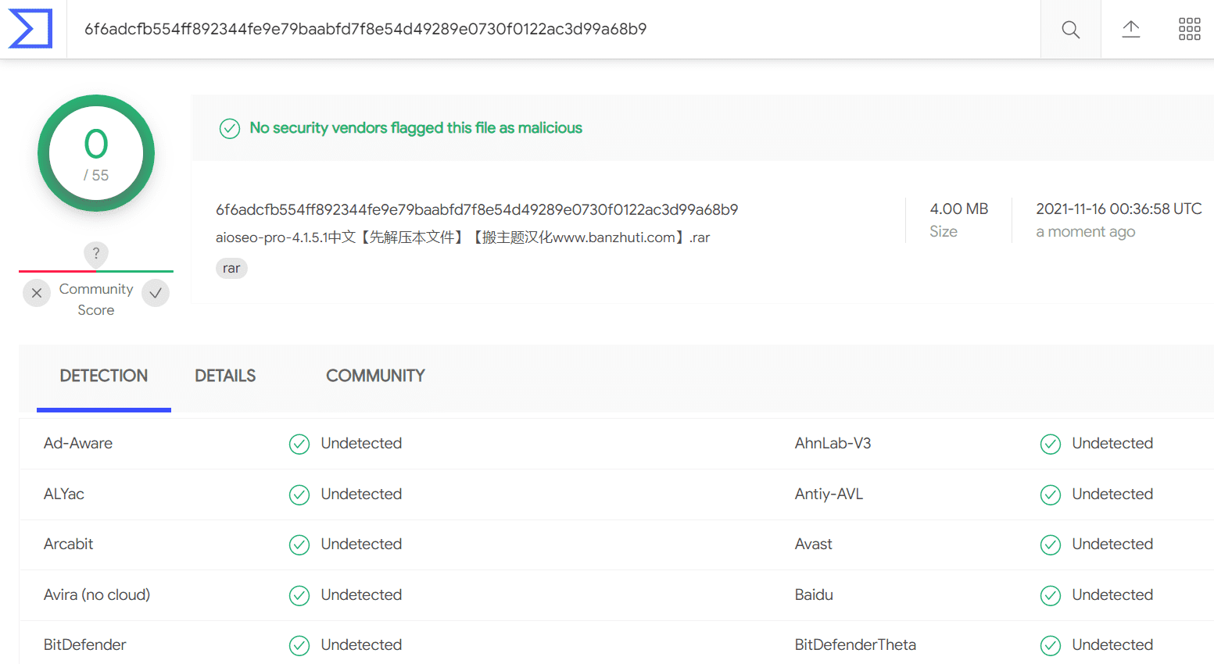Click the rar file tag
The image size is (1214, 664).
click(x=231, y=268)
